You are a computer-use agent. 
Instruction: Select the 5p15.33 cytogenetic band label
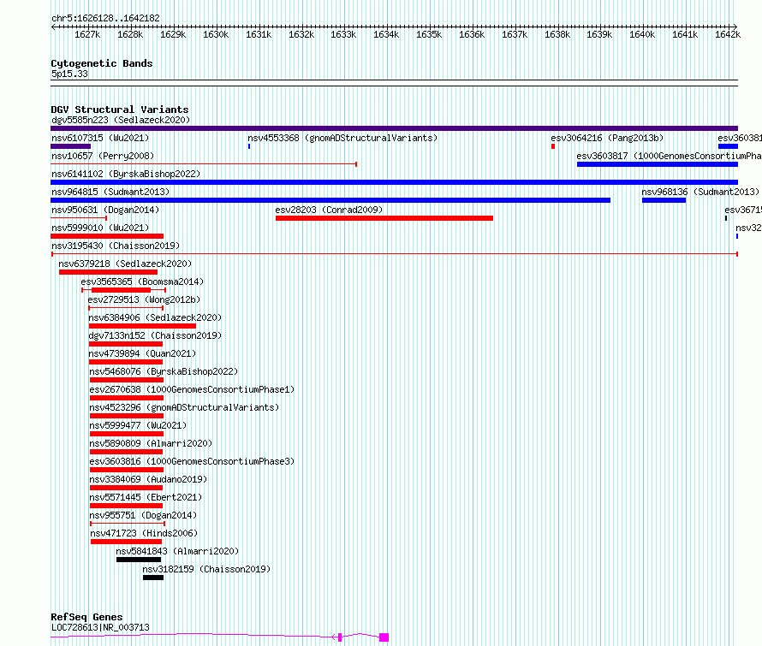[69, 74]
